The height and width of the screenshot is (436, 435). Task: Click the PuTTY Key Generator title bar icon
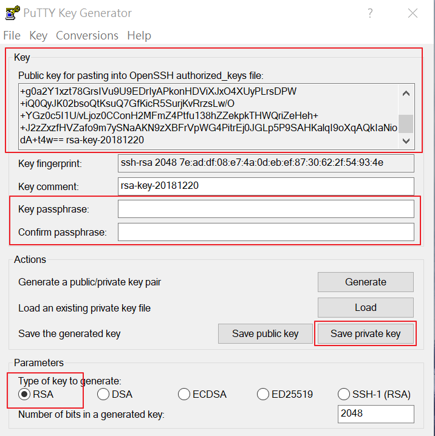[x=13, y=13]
